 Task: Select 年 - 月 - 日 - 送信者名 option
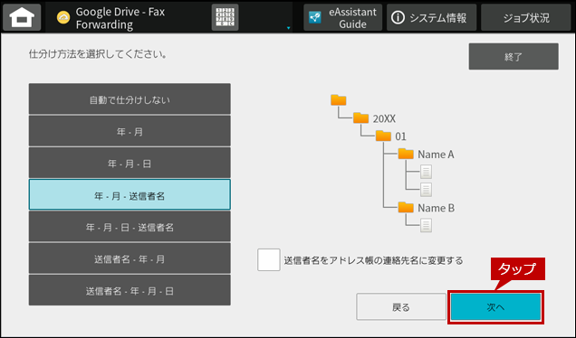coord(130,227)
